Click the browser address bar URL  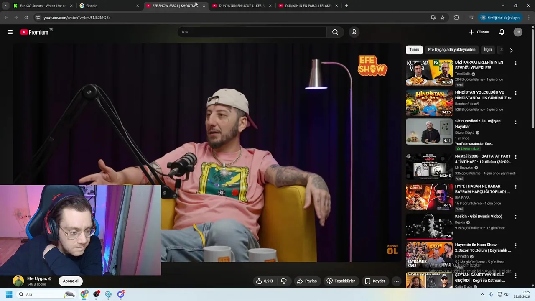pyautogui.click(x=77, y=18)
